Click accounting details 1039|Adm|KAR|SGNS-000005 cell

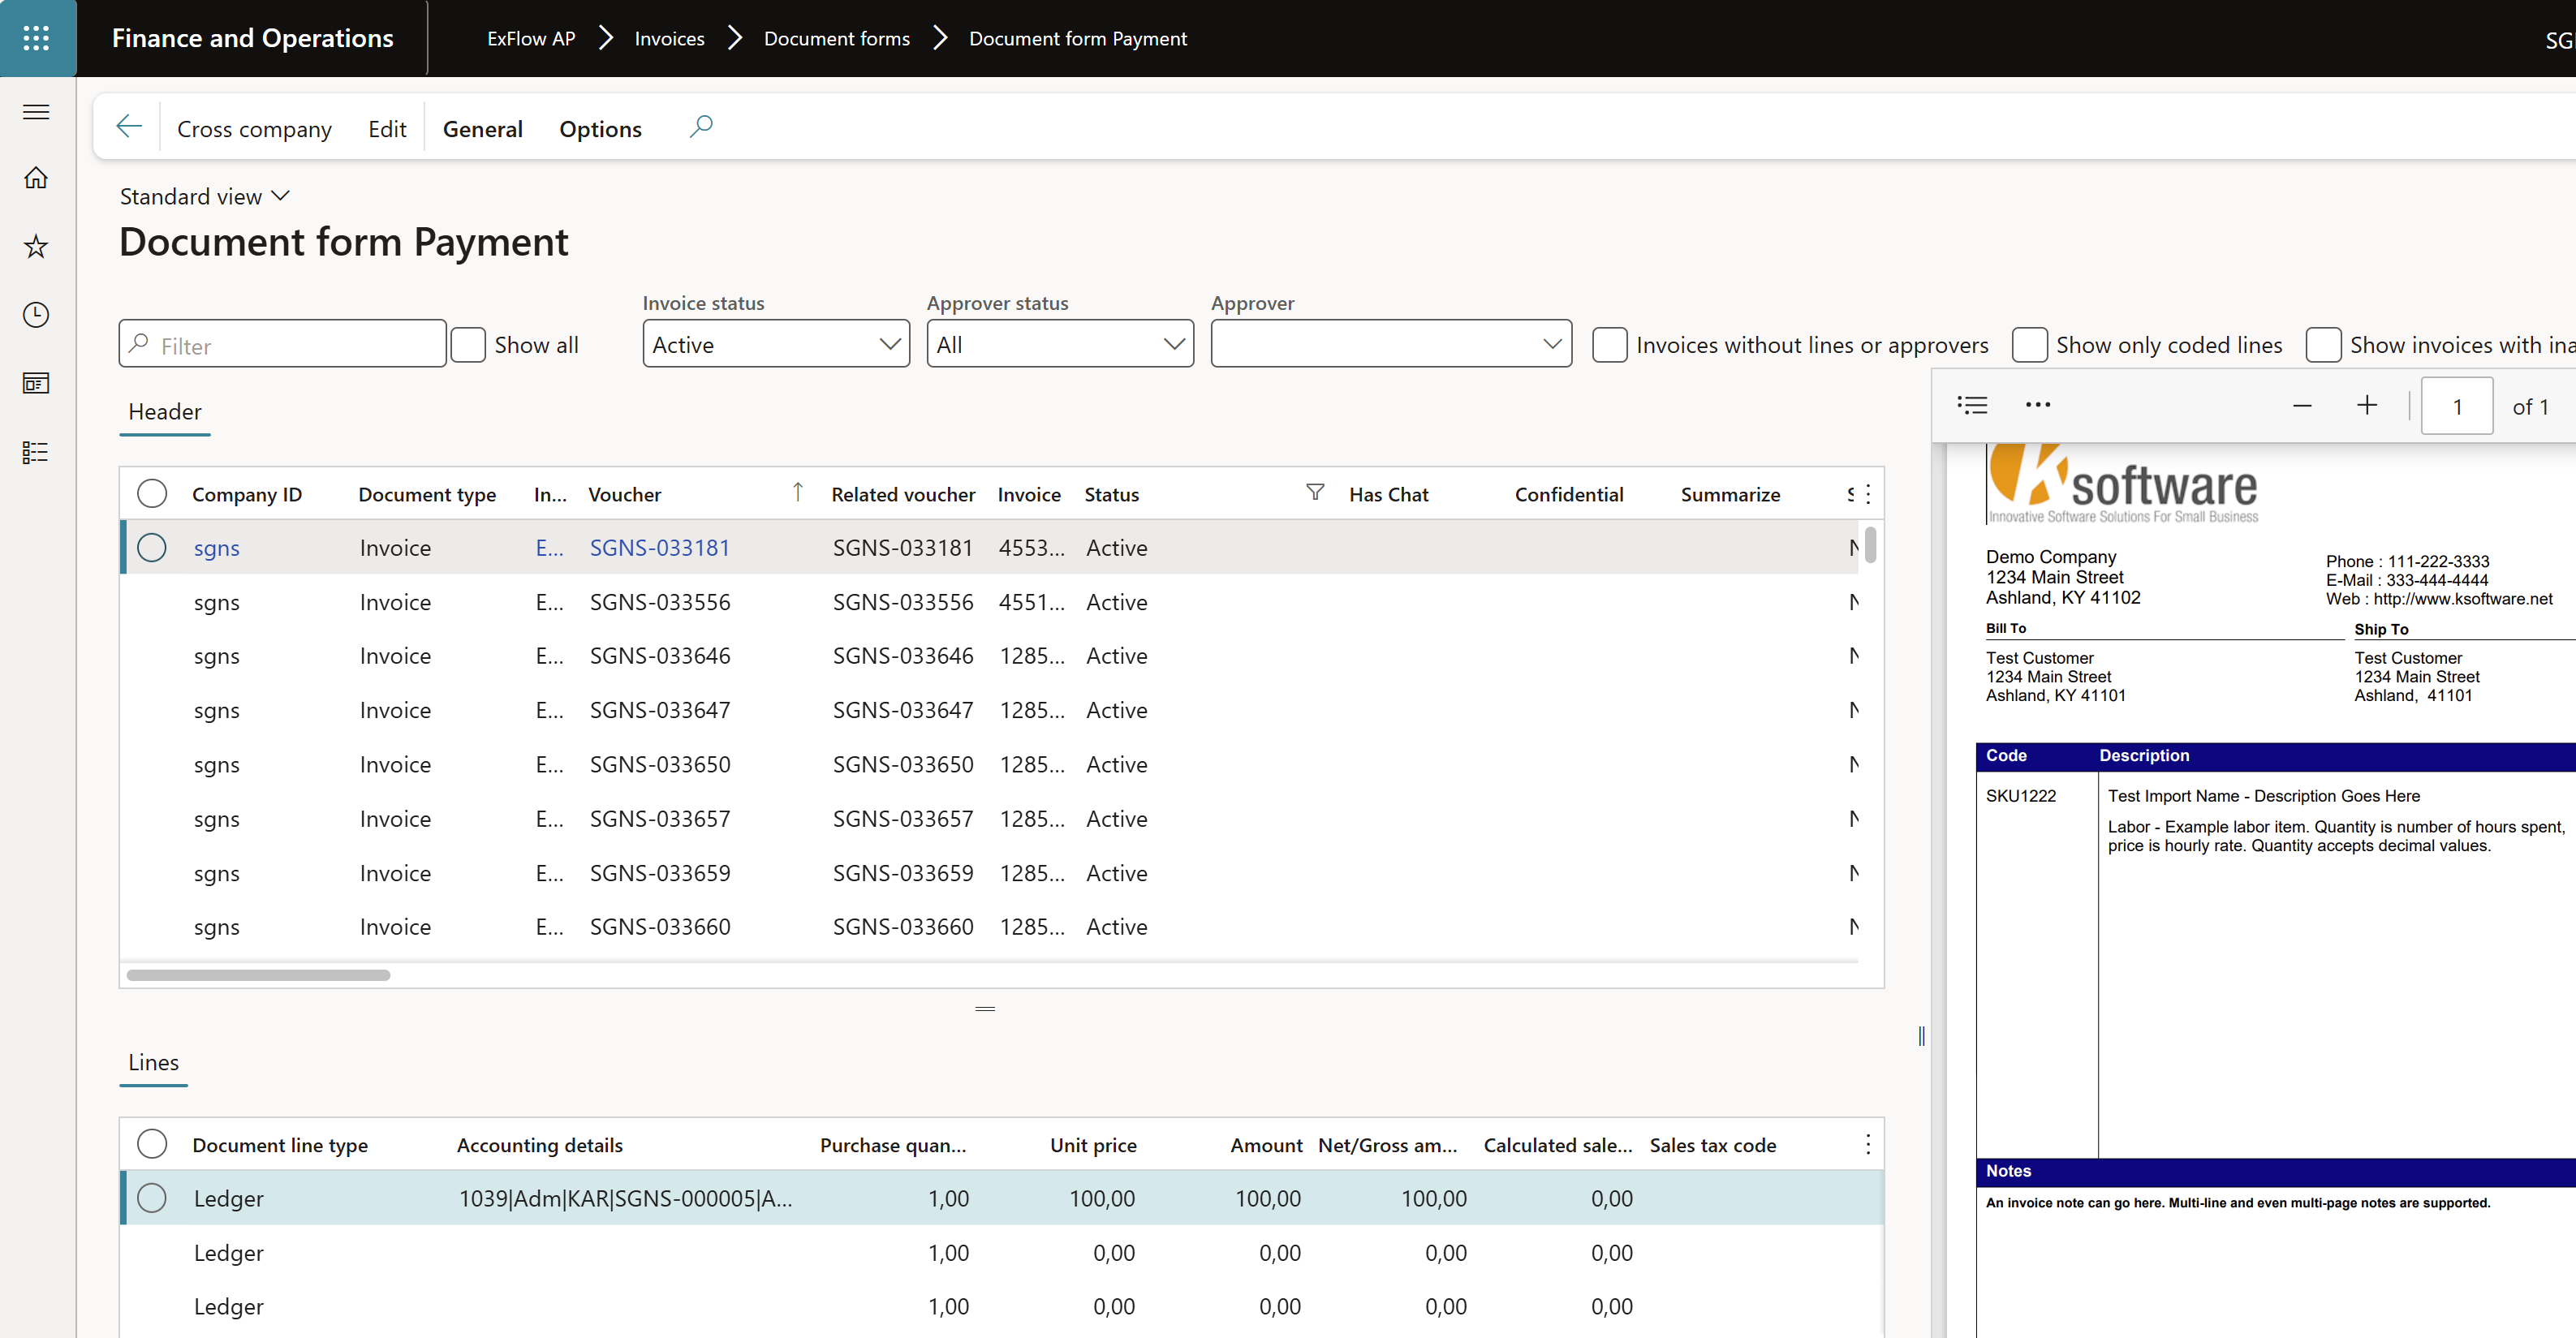(625, 1198)
